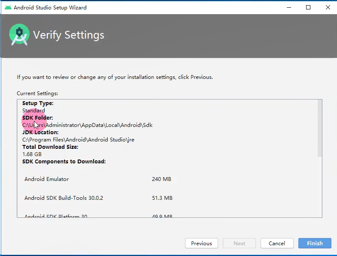The width and height of the screenshot is (337, 256).
Task: Click the 'Verify Settings' heading
Action: [x=69, y=35]
